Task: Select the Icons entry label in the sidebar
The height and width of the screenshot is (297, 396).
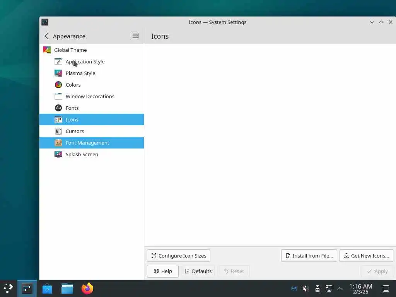Action: click(x=72, y=120)
